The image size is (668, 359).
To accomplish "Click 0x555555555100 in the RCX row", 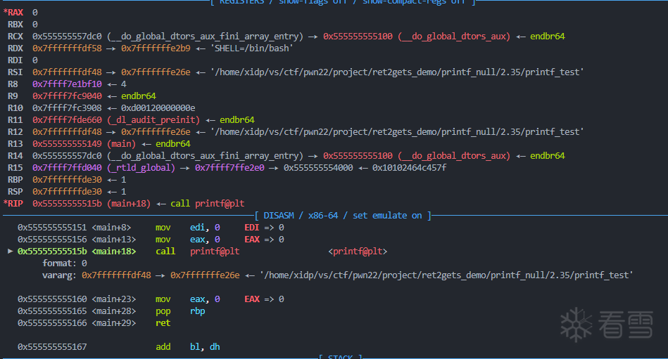I will click(358, 36).
